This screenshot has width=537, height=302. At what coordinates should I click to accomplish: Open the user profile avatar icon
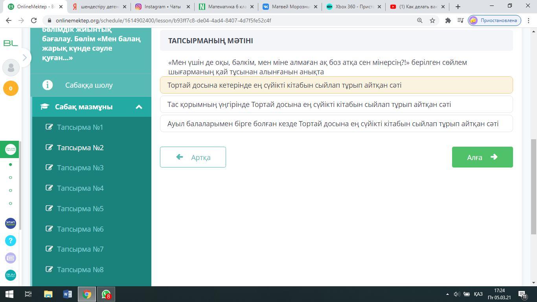(x=11, y=68)
